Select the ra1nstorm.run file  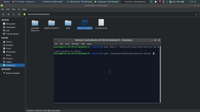click(101, 24)
